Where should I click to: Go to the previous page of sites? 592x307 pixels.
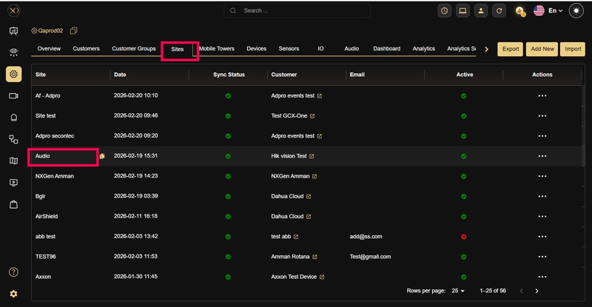[x=522, y=291]
